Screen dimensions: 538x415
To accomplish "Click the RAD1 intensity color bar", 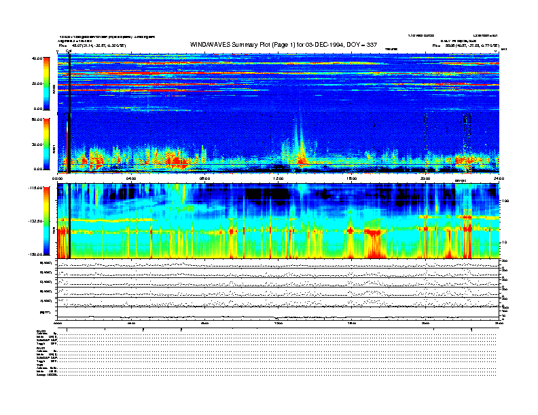I will [x=46, y=144].
